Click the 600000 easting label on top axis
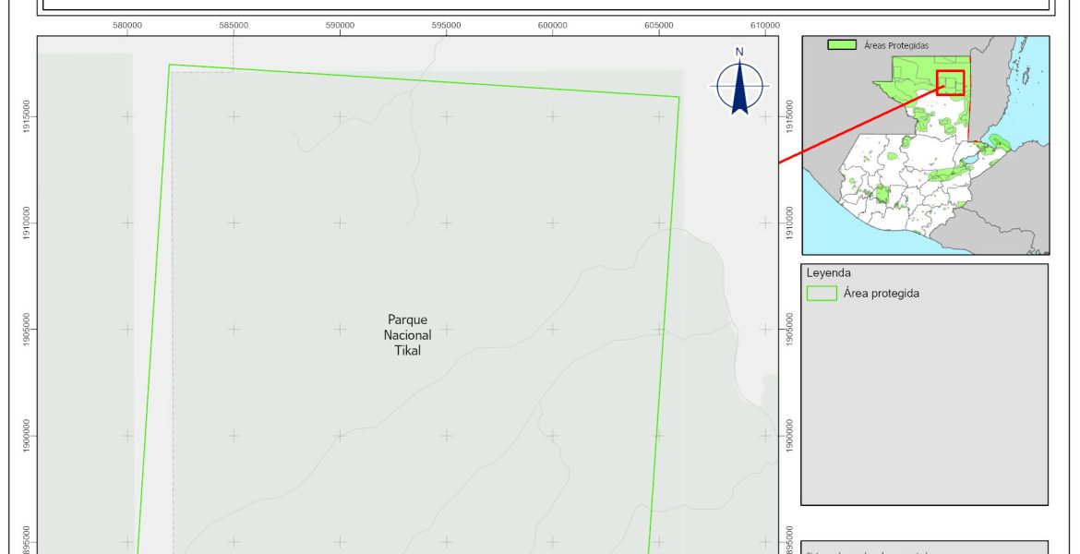 [x=552, y=25]
